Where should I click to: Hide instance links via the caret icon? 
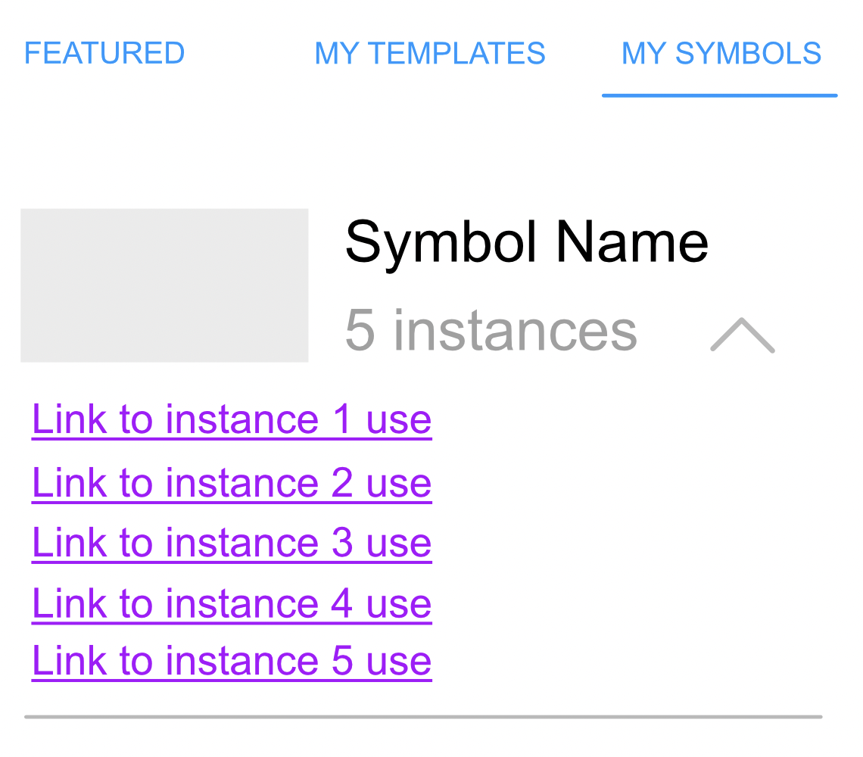[x=743, y=335]
